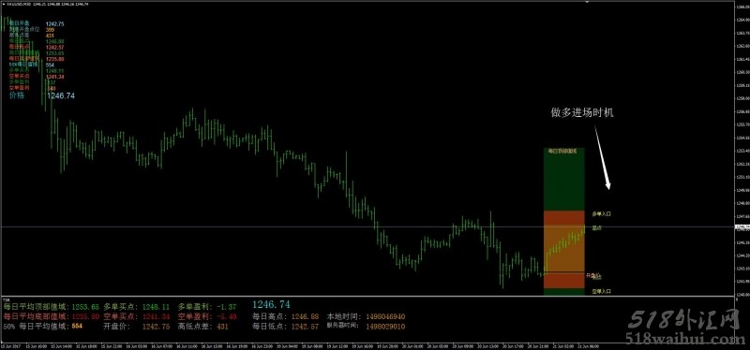The image size is (750, 350).
Task: Click the 多单入口 label
Action: point(601,214)
